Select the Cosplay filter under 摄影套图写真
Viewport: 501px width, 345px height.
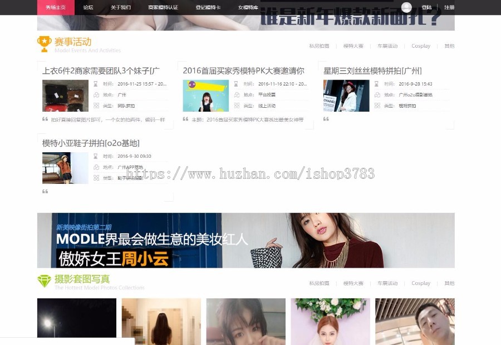tap(420, 283)
